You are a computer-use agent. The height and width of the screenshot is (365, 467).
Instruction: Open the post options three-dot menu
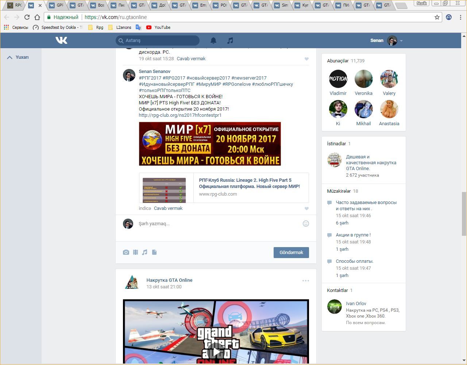click(306, 281)
